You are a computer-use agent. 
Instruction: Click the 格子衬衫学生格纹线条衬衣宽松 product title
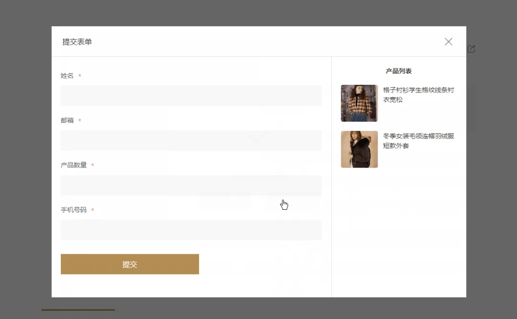(418, 95)
